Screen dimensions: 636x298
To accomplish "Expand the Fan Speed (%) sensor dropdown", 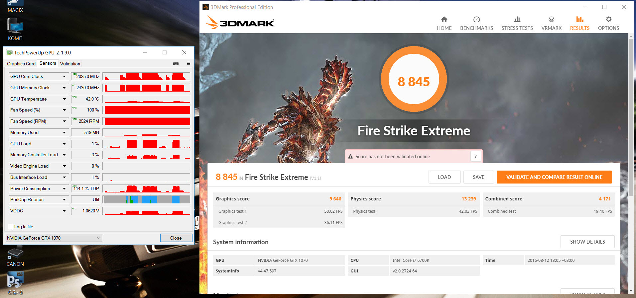I will [64, 110].
